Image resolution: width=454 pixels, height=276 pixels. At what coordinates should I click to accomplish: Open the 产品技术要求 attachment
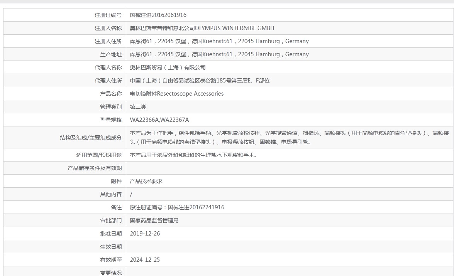tap(146, 181)
